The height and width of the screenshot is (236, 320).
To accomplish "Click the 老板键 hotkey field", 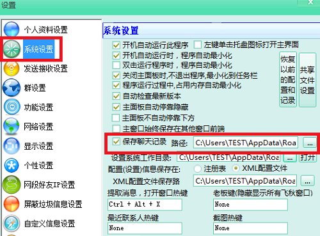I will click(250, 205).
